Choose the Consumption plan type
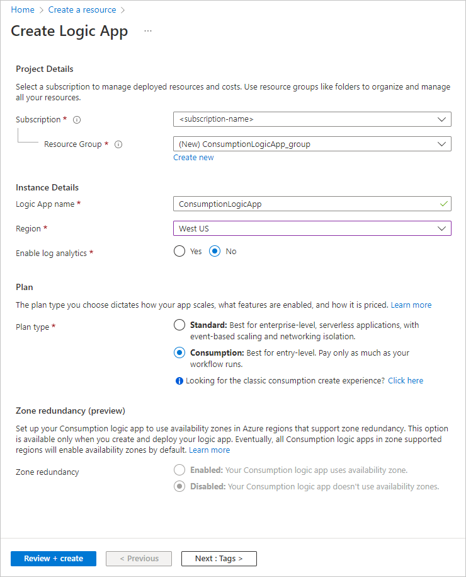The height and width of the screenshot is (577, 466). 179,353
